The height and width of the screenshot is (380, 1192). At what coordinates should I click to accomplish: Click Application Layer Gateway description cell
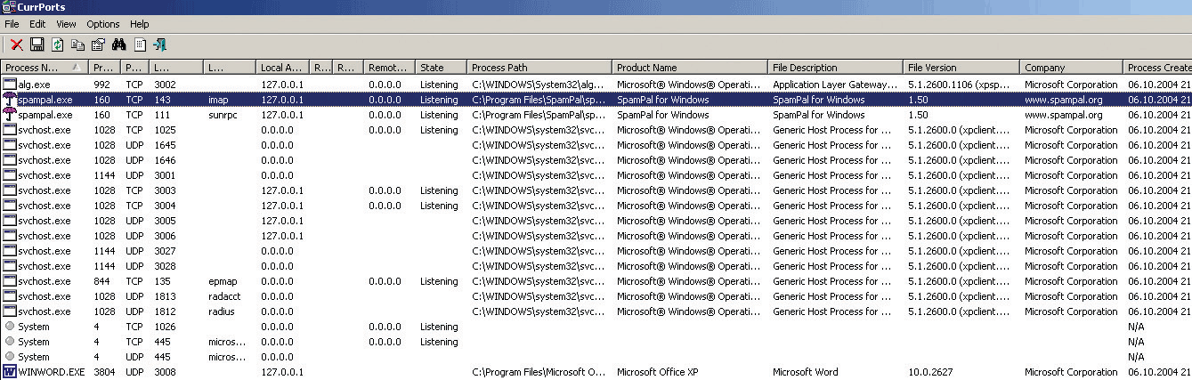point(836,85)
